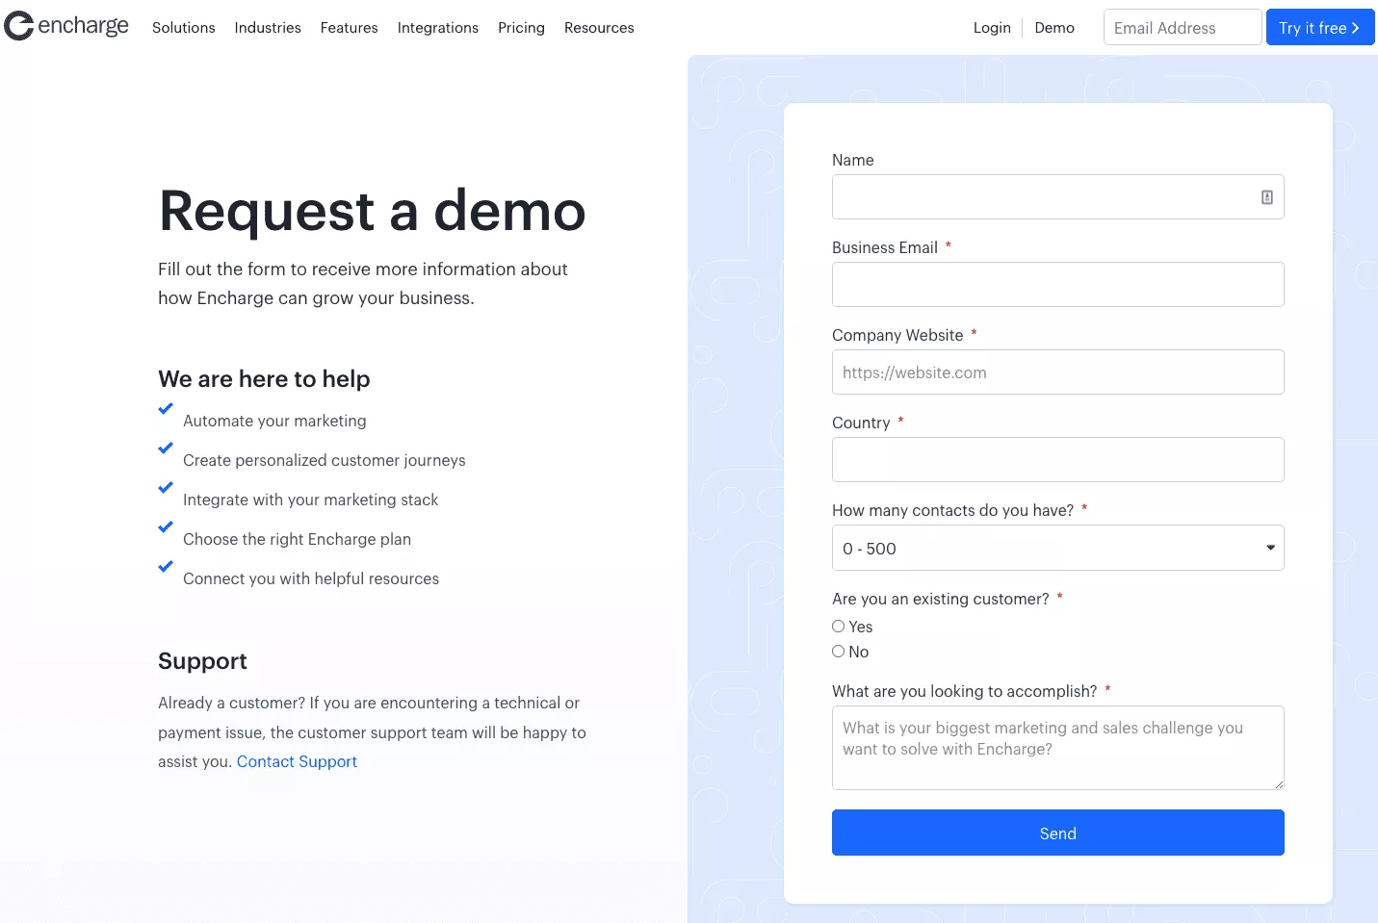Screen dimensions: 1378x923
Task: Click the 'Support' heading
Action: click(x=202, y=661)
